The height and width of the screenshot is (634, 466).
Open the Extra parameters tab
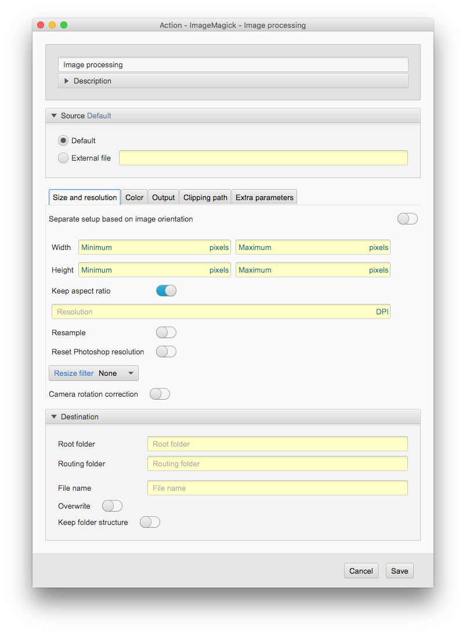pyautogui.click(x=265, y=197)
